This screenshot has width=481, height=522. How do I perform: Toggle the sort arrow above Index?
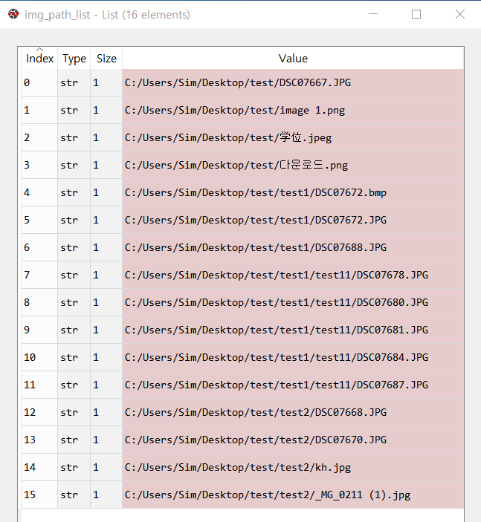click(x=39, y=49)
